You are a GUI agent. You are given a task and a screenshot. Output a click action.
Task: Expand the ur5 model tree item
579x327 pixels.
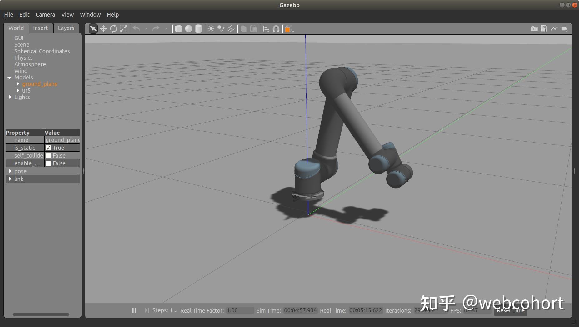tap(18, 90)
